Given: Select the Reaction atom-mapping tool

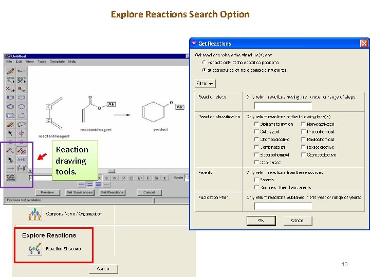Looking at the screenshot, I should coord(10,151).
